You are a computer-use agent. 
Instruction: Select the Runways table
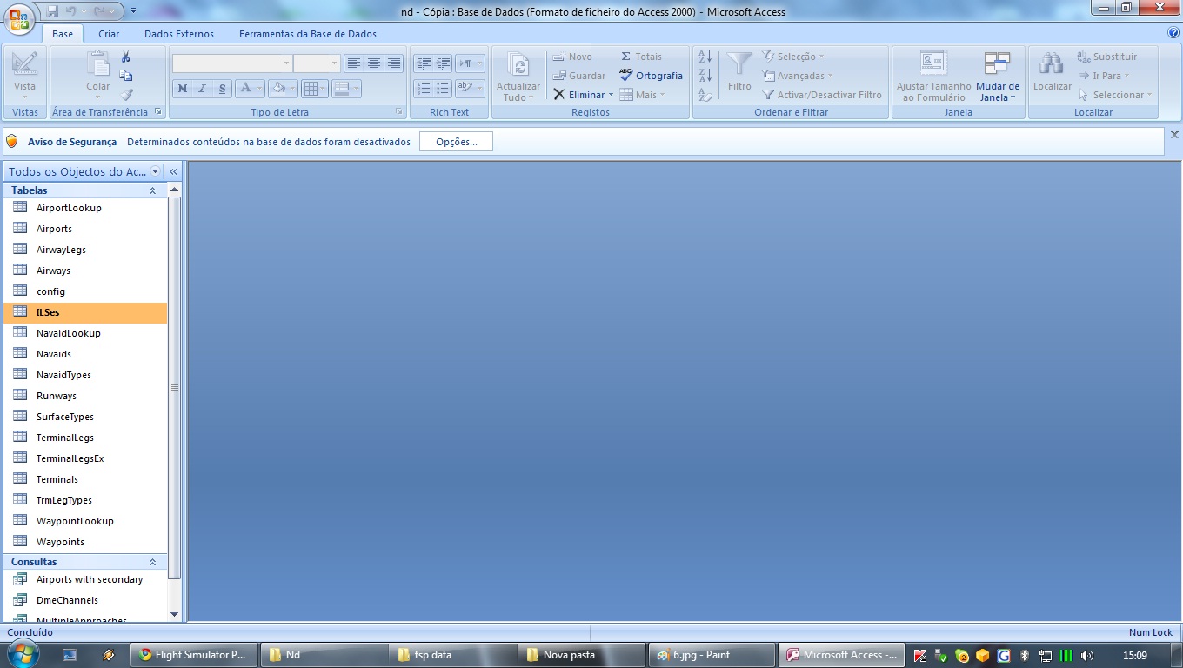point(57,396)
